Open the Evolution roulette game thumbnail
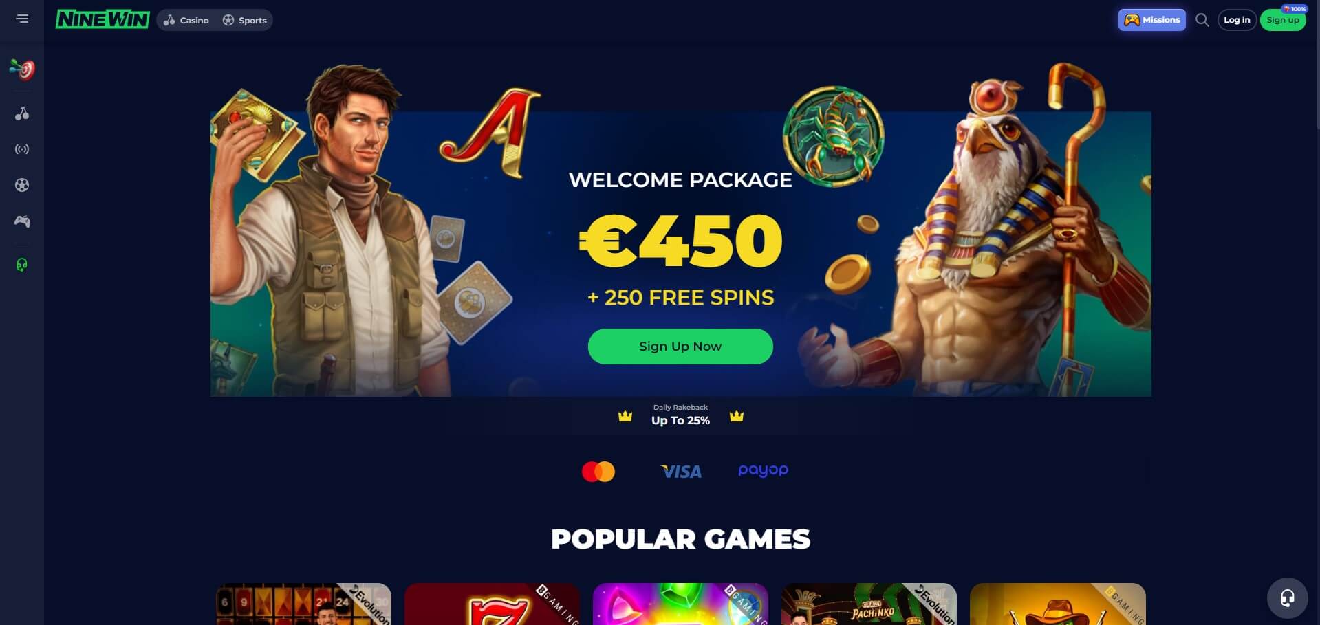The image size is (1320, 625). coord(303,604)
